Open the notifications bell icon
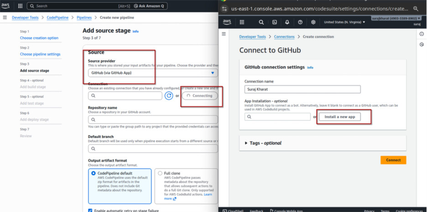This screenshot has height=212, width=427. (x=287, y=22)
